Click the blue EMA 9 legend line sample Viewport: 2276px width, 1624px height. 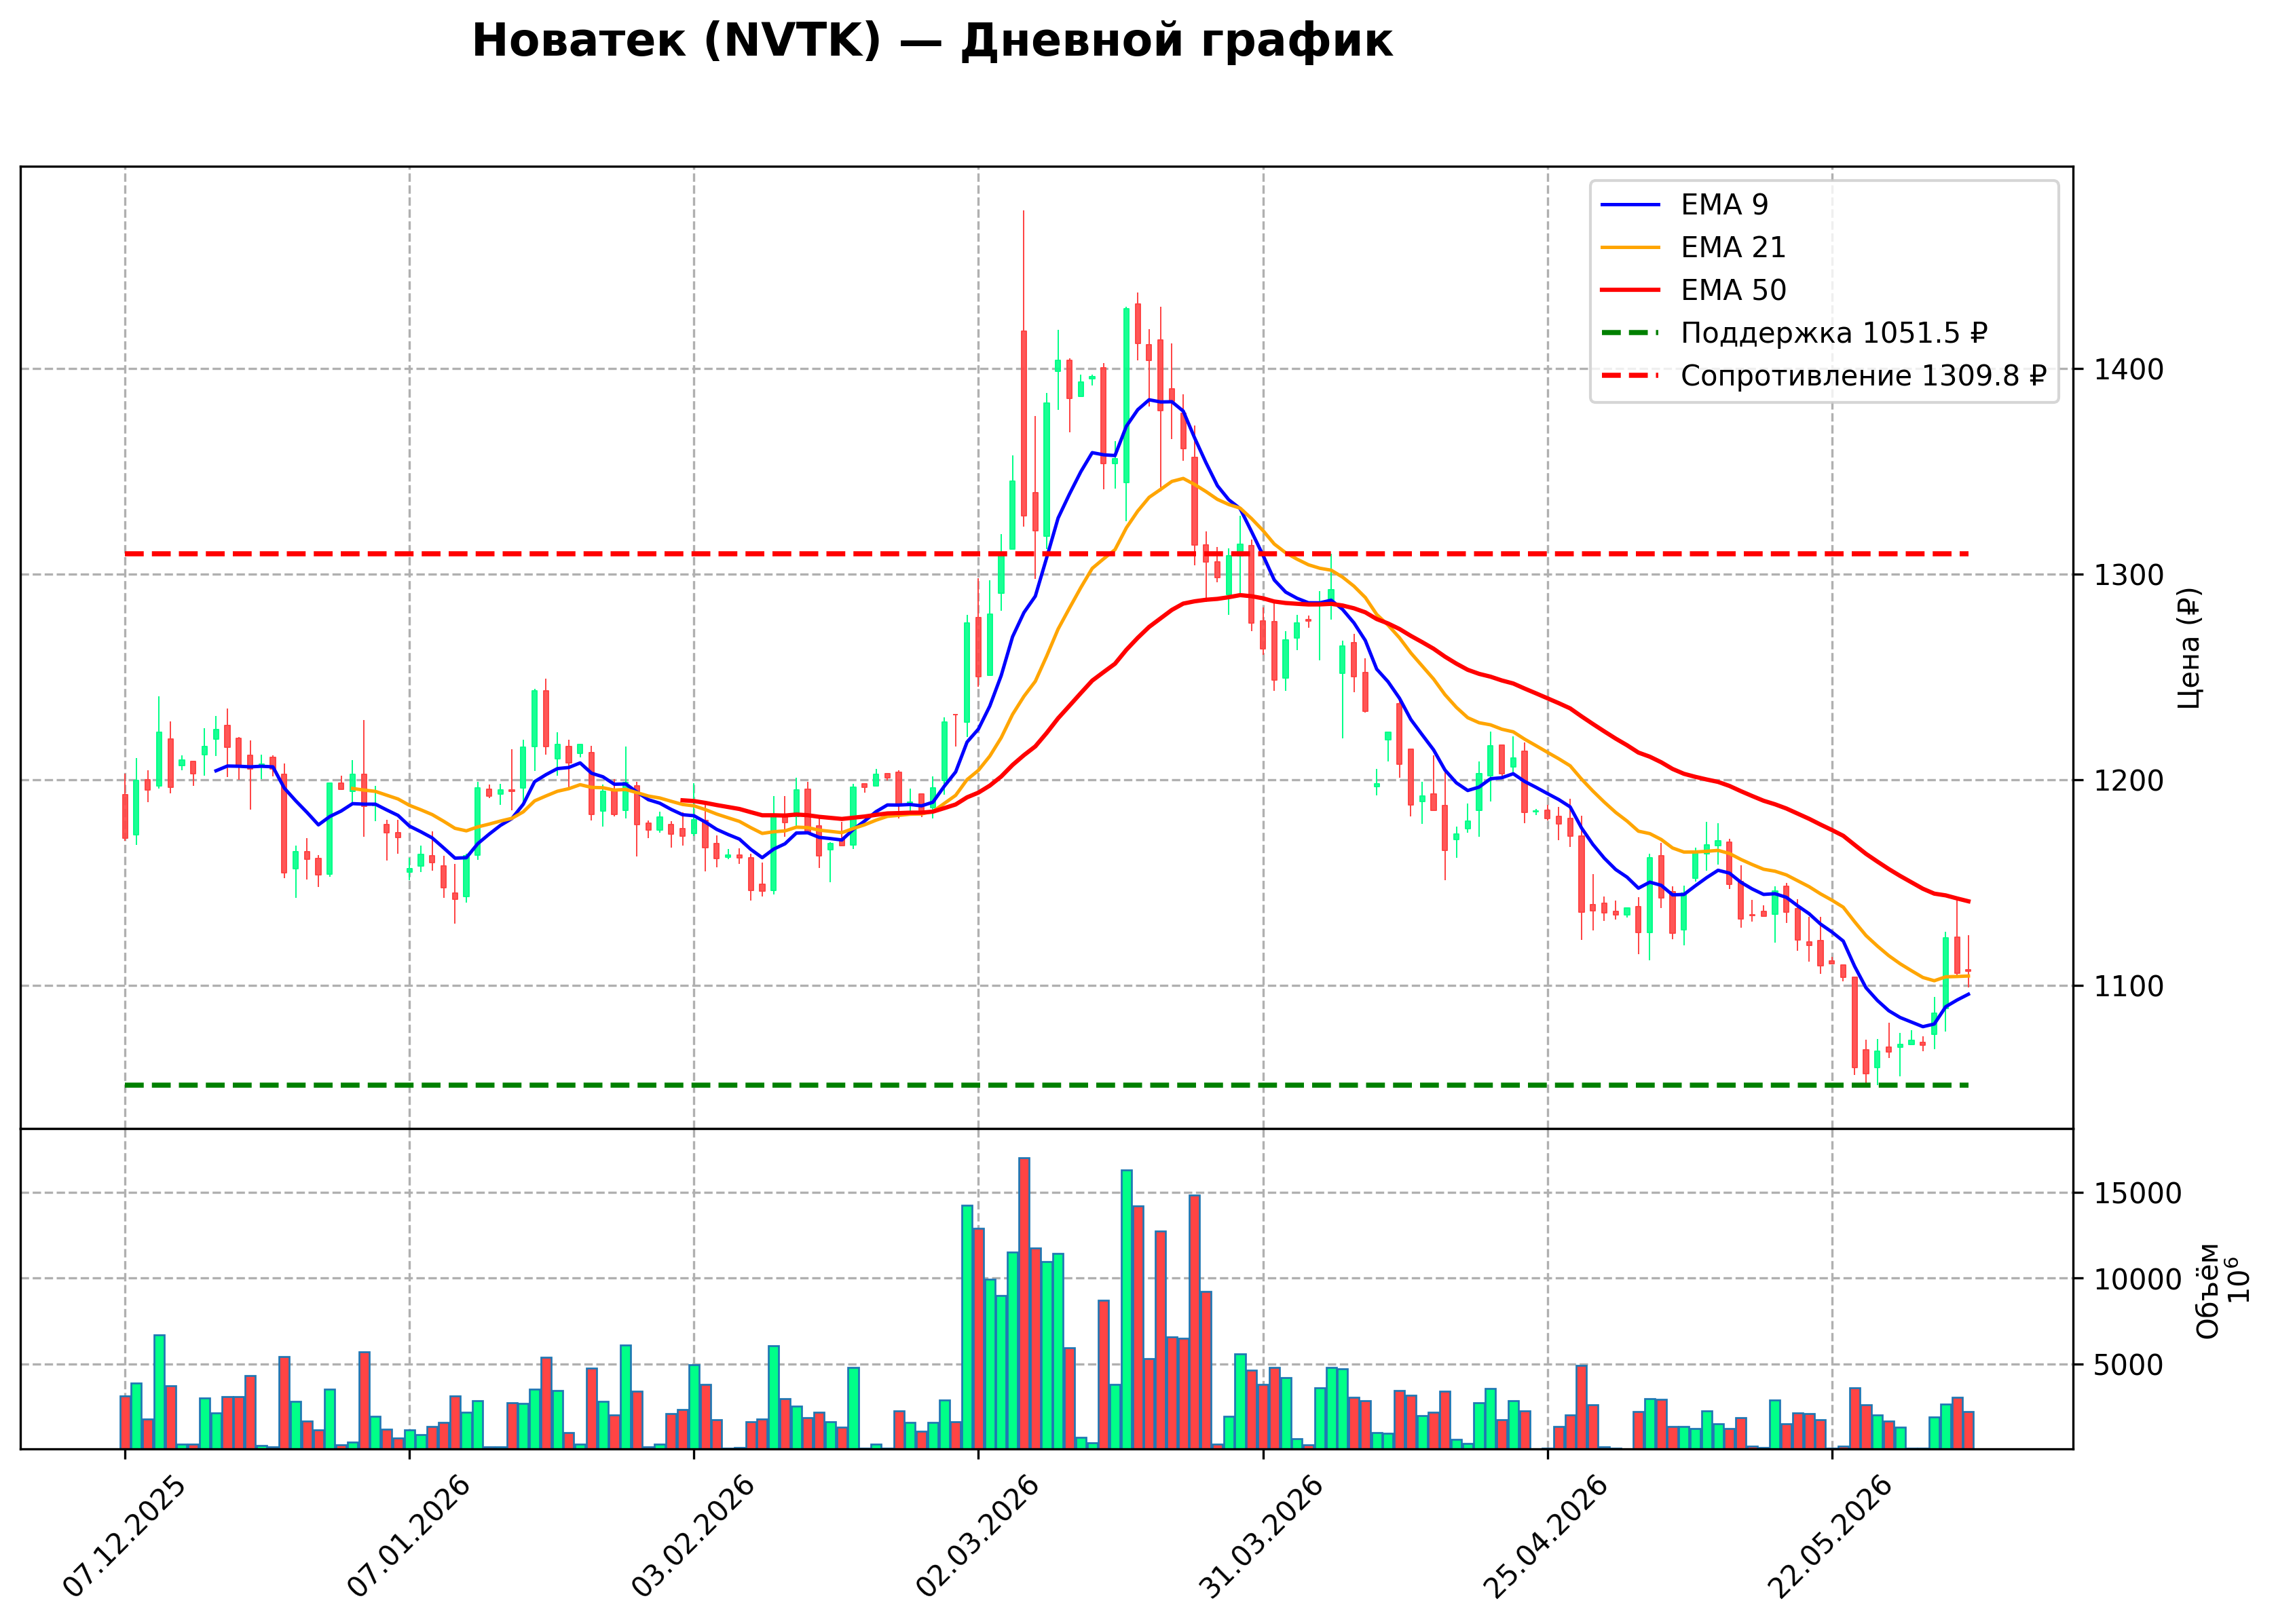[1631, 205]
